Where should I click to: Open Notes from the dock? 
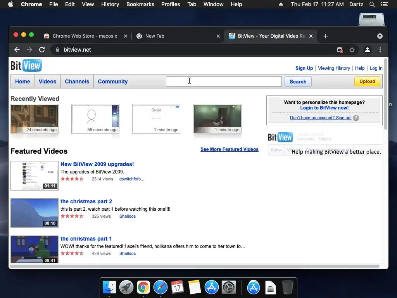(195, 288)
